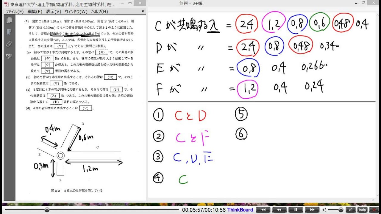Image resolution: width=381 pixels, height=214 pixels.
Task: Open the attachments paperclip panel
Action: tap(9, 44)
